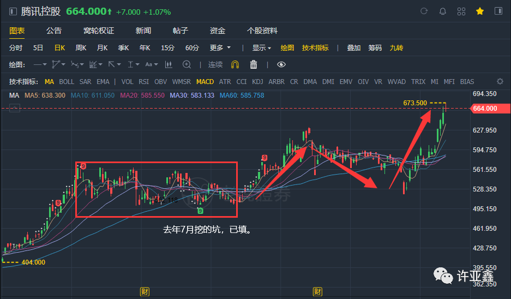Image resolution: width=511 pixels, height=299 pixels.
Task: Click the 664.000 current price tag
Action: [490, 109]
